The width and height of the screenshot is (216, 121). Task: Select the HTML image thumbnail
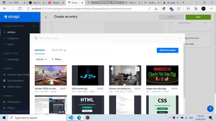[88, 105]
